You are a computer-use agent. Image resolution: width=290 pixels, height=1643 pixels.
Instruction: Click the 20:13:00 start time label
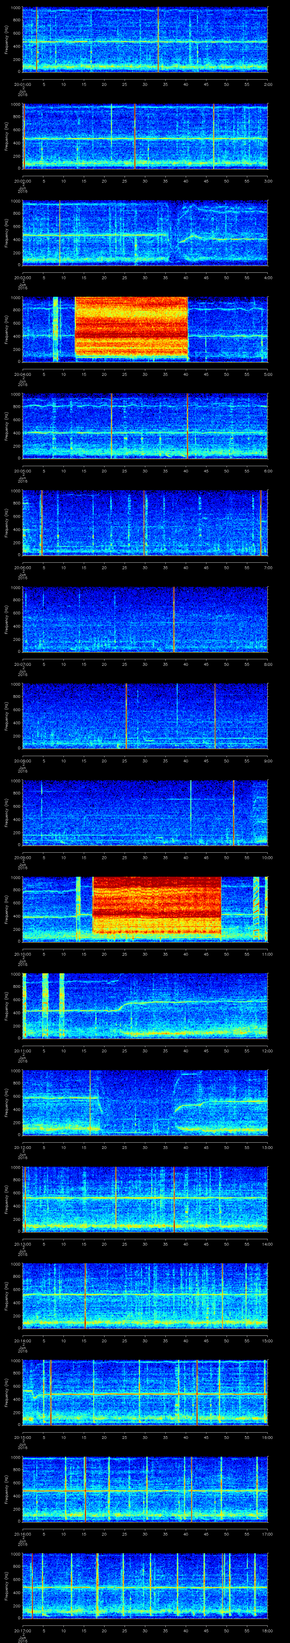(x=22, y=1244)
